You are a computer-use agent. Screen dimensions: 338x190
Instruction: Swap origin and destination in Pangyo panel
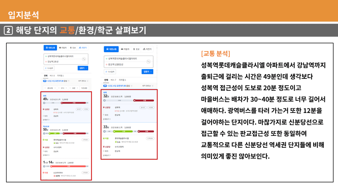coord(148,61)
